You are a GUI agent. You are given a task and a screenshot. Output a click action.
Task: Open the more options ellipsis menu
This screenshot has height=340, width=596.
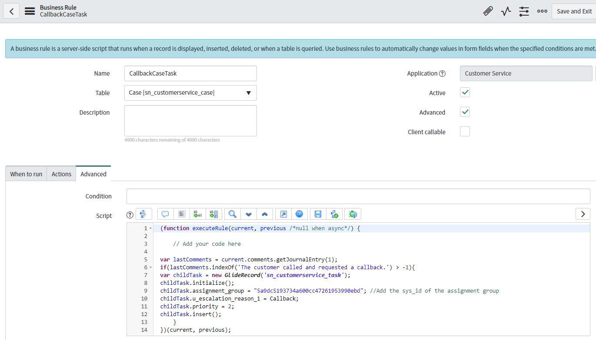[542, 11]
